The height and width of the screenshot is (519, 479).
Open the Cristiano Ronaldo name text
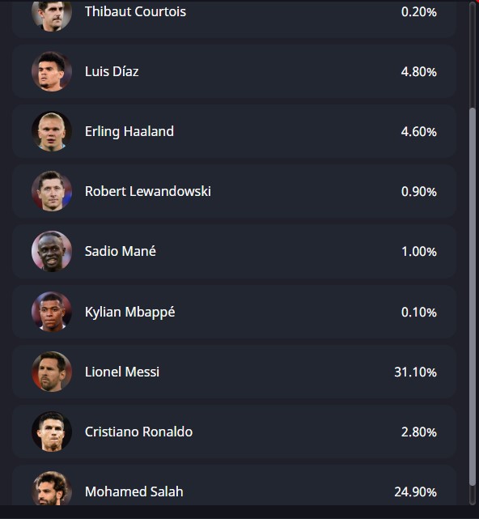click(x=138, y=432)
